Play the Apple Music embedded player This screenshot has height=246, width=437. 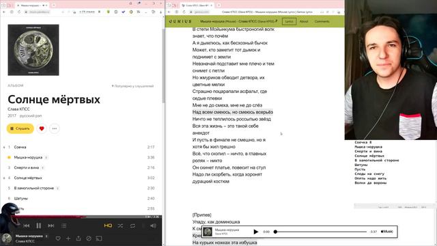click(x=255, y=232)
